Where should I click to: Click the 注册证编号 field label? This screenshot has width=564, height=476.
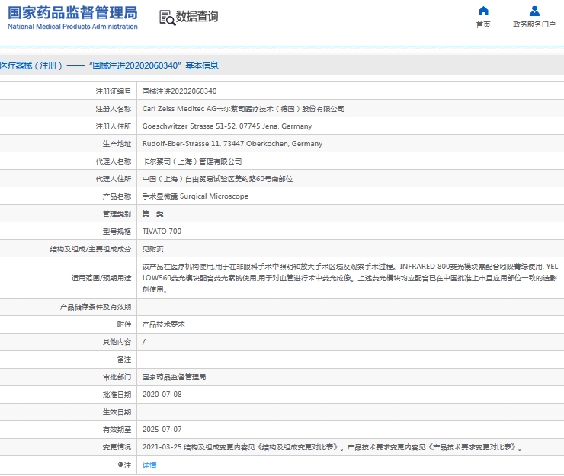(x=114, y=91)
